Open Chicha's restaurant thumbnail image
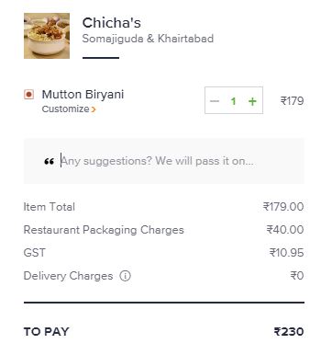The width and height of the screenshot is (332, 355). click(47, 36)
